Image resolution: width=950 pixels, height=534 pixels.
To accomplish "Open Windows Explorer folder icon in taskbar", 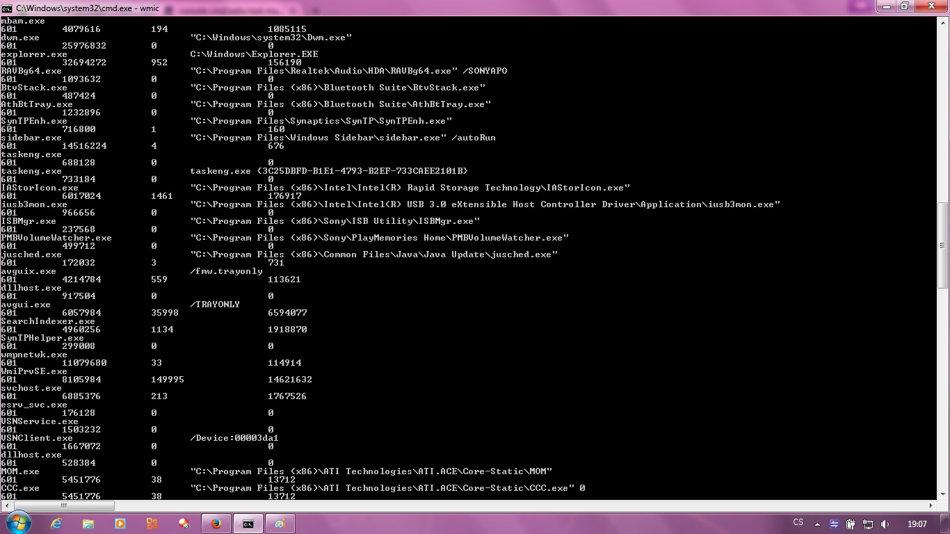I will coord(88,524).
